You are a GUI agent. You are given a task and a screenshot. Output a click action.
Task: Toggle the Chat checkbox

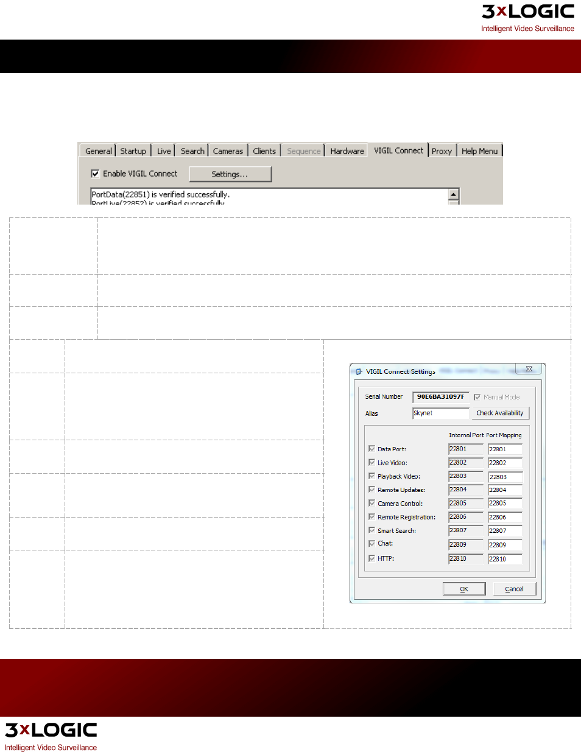371,544
